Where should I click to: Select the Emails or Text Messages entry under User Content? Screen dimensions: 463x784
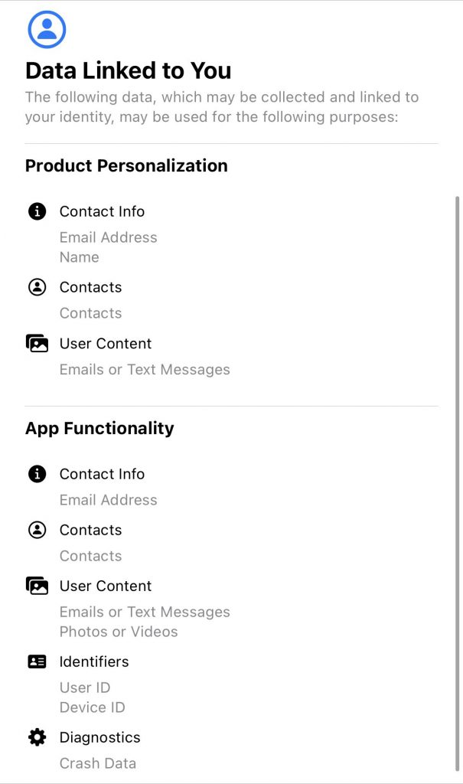pos(145,369)
